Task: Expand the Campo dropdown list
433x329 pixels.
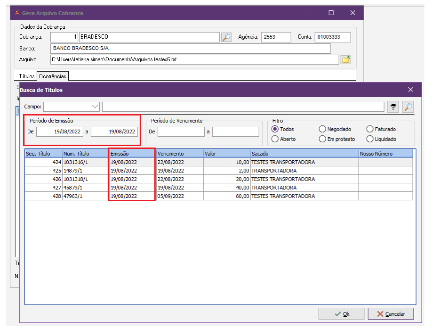Action: coord(96,107)
